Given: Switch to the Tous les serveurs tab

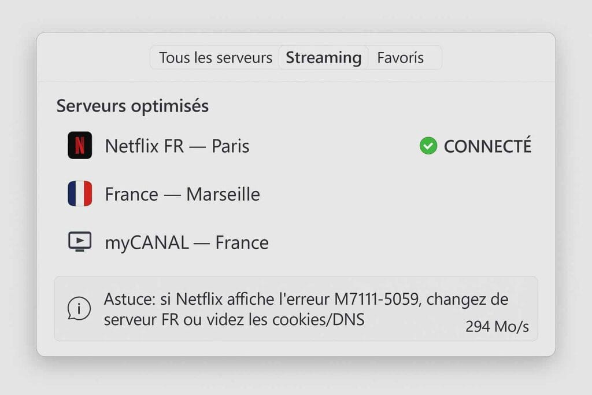Looking at the screenshot, I should [x=216, y=58].
